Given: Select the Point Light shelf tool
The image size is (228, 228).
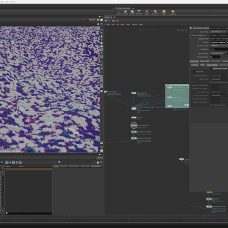Looking at the screenshot, I should tap(125, 12).
